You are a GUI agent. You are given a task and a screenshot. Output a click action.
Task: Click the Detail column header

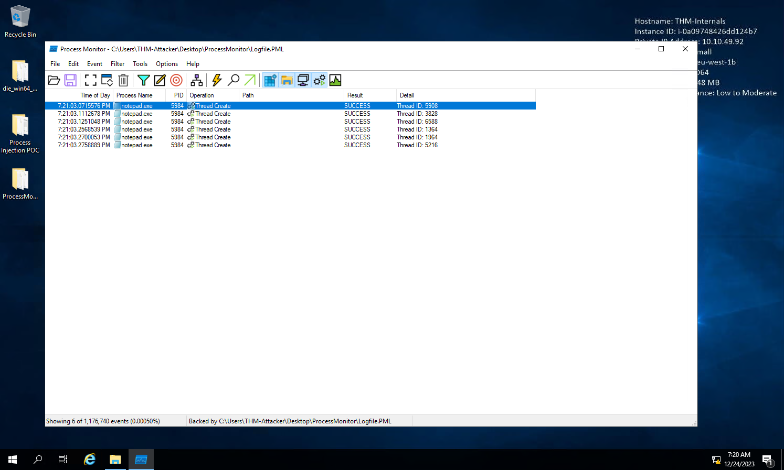pos(466,95)
